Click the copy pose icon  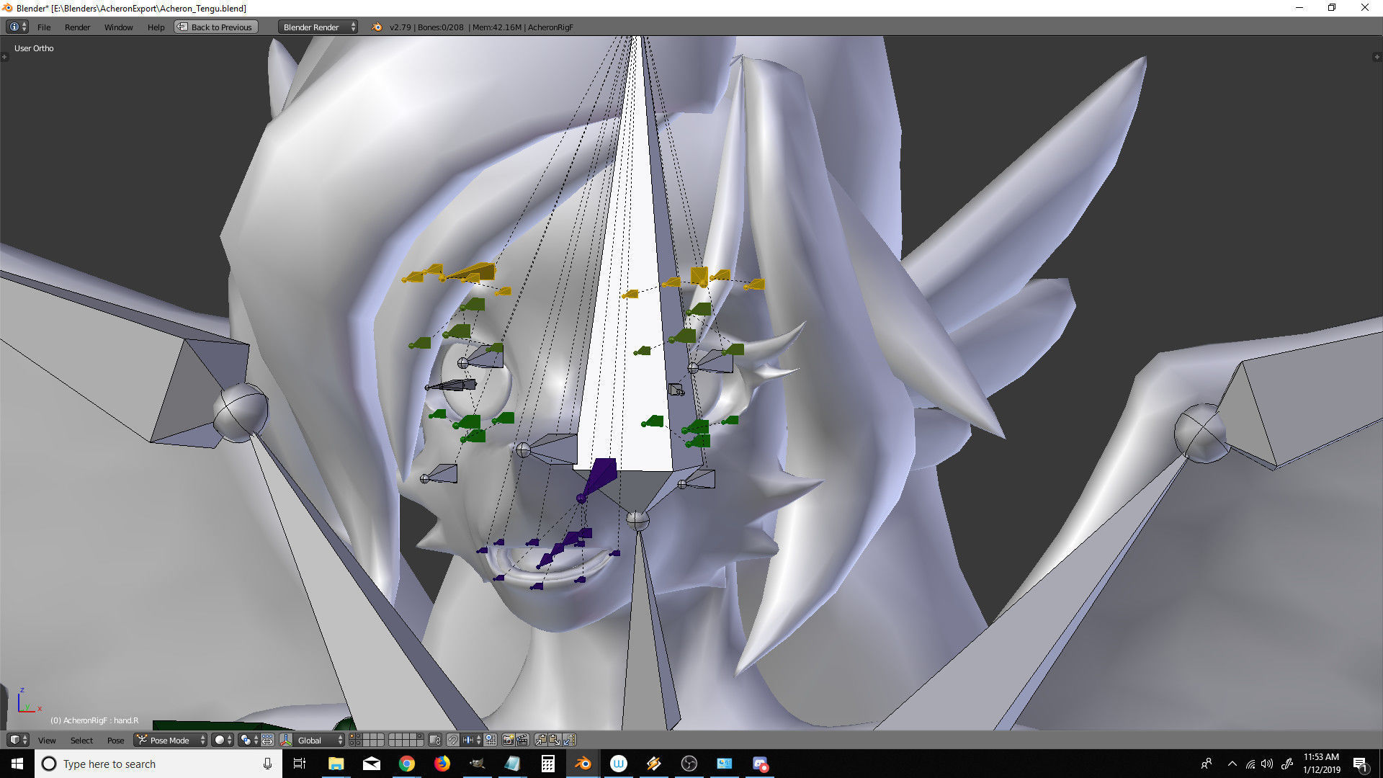click(541, 740)
